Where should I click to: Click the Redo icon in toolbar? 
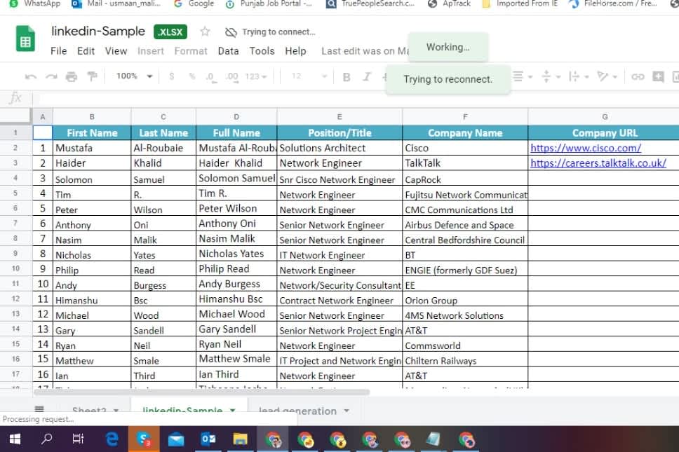click(51, 76)
